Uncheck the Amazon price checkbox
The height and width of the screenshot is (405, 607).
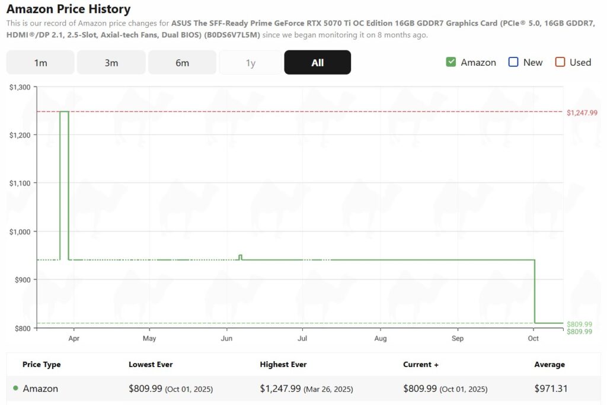pos(451,62)
